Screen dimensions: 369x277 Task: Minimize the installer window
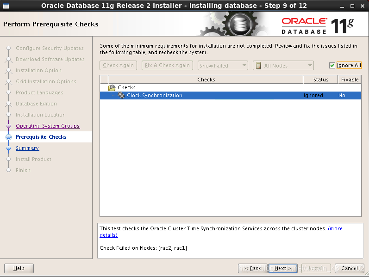(x=342, y=6)
